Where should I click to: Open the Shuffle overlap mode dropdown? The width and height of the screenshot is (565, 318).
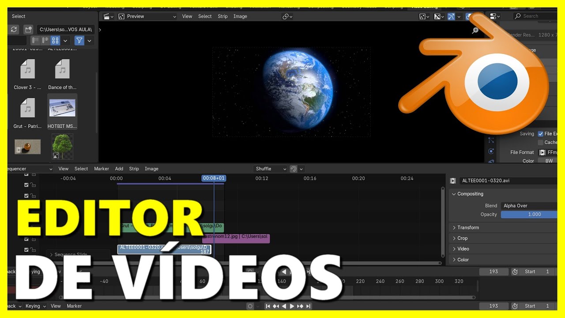pyautogui.click(x=271, y=169)
